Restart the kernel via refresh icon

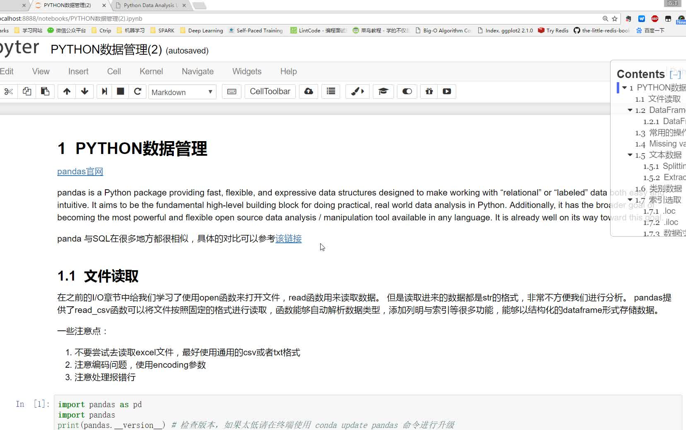point(137,92)
